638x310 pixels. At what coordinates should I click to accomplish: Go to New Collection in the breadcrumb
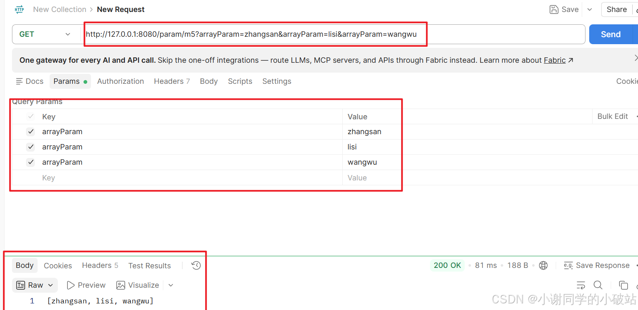pyautogui.click(x=60, y=9)
